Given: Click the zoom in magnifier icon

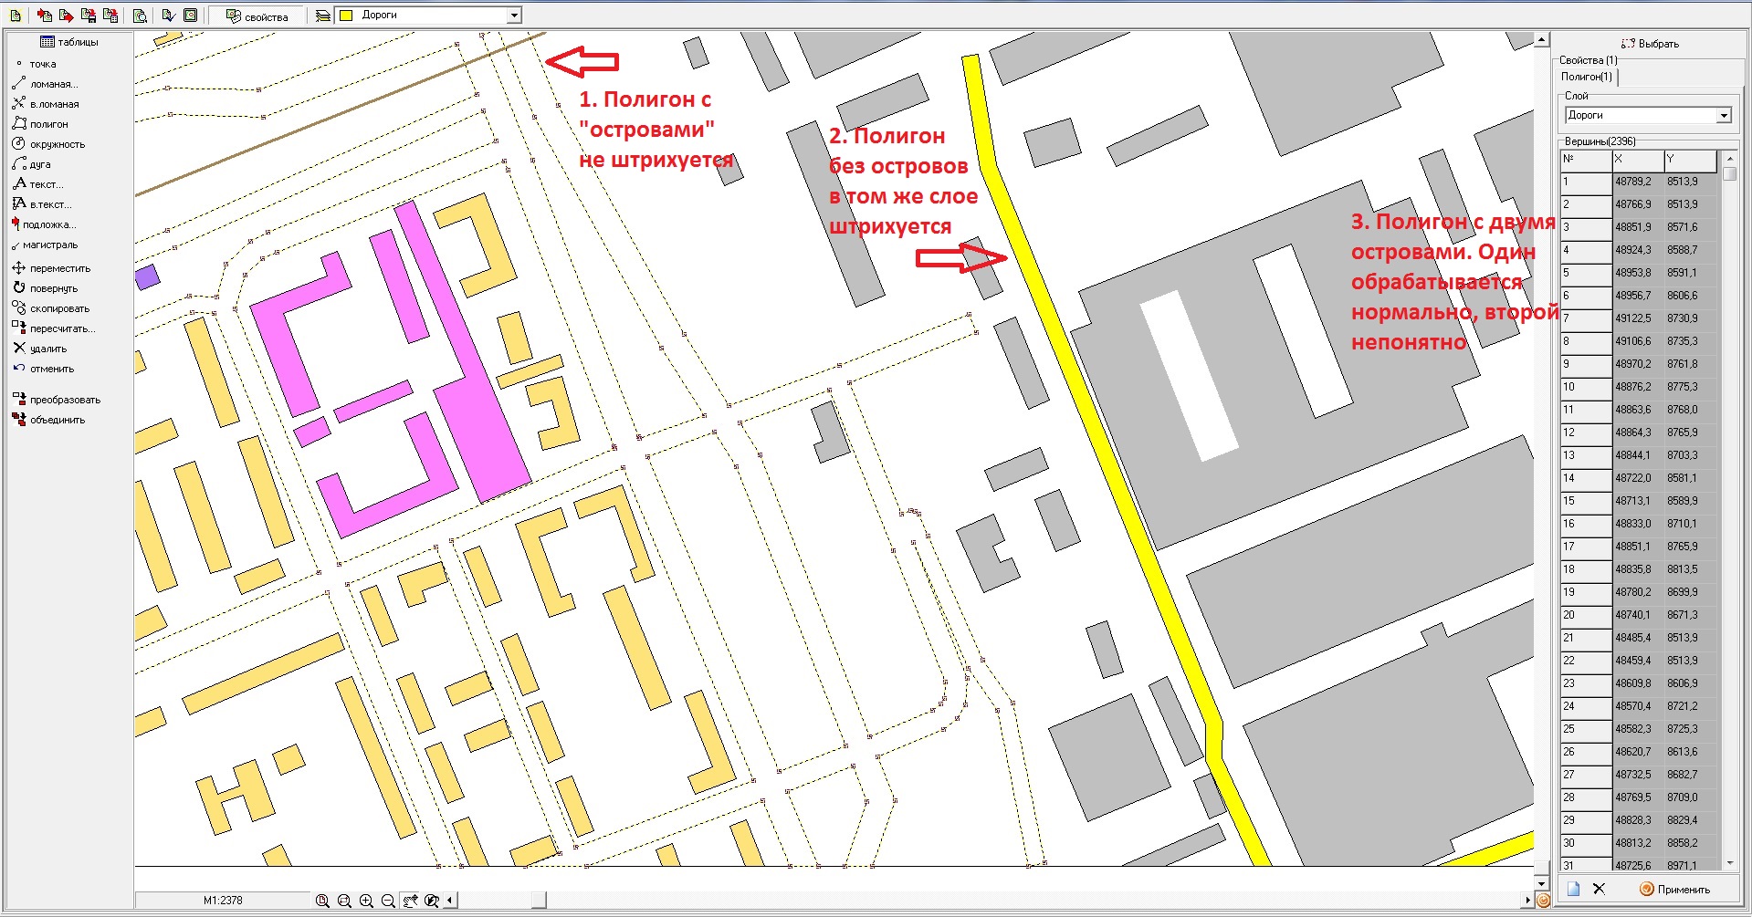Looking at the screenshot, I should pyautogui.click(x=366, y=901).
